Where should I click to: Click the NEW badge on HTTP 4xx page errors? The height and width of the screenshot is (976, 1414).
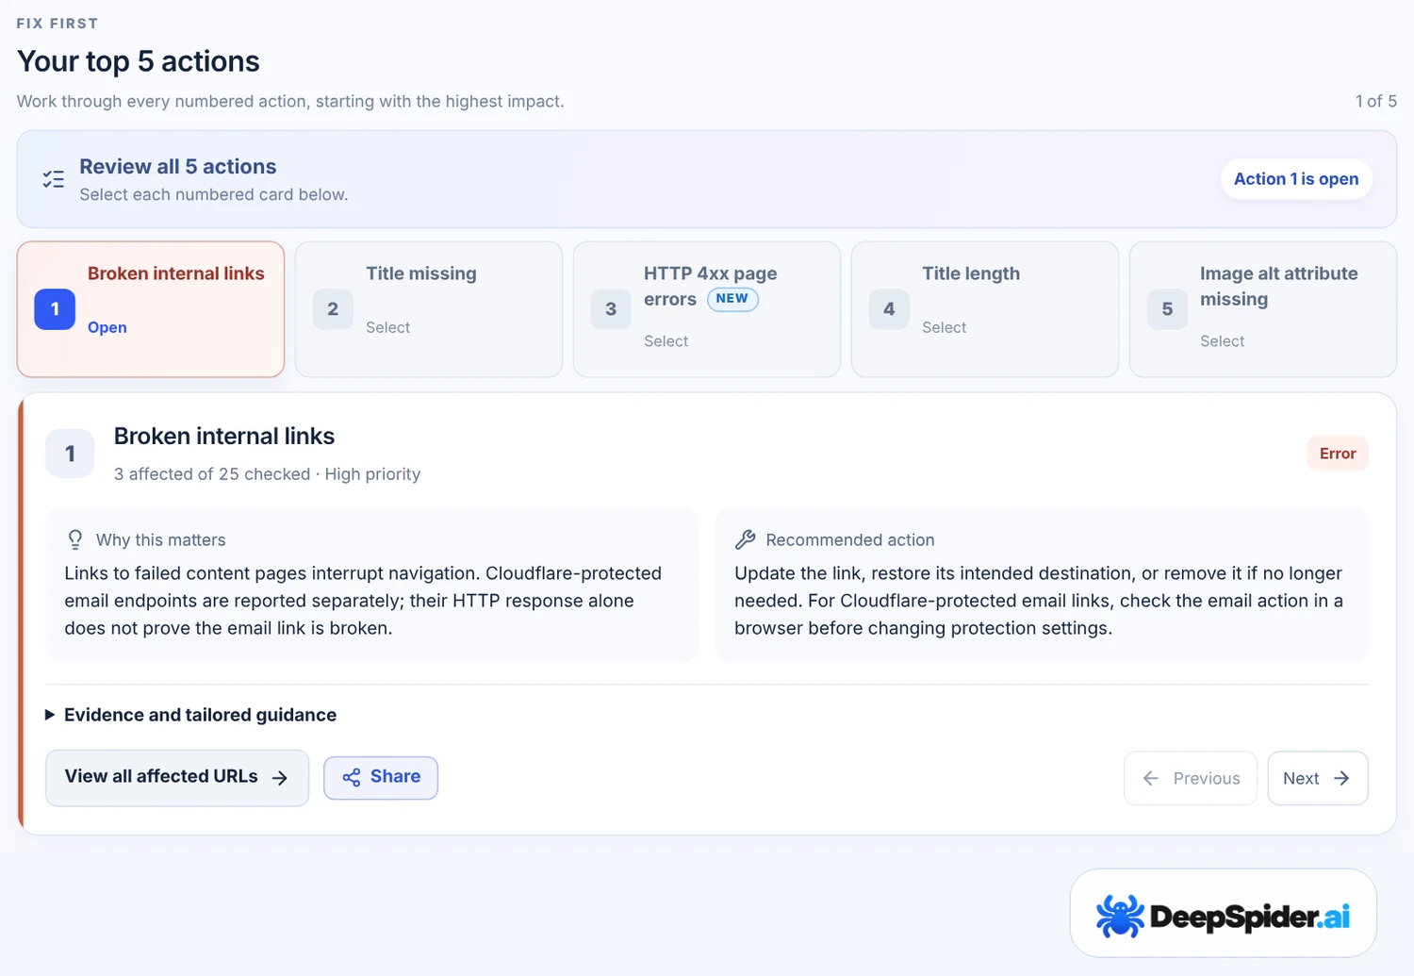click(732, 299)
